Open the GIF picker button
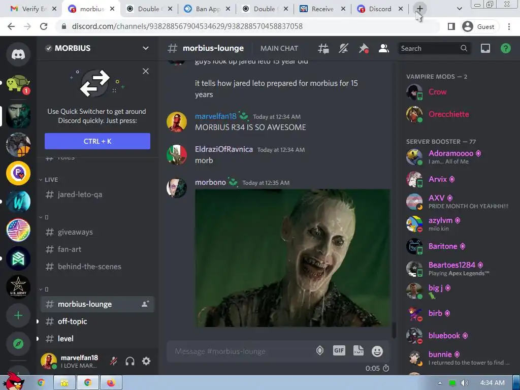Screen dimensions: 520x390 click(339, 350)
